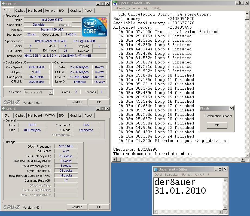Minimize the lower CPU-Z Memory window

98,109
